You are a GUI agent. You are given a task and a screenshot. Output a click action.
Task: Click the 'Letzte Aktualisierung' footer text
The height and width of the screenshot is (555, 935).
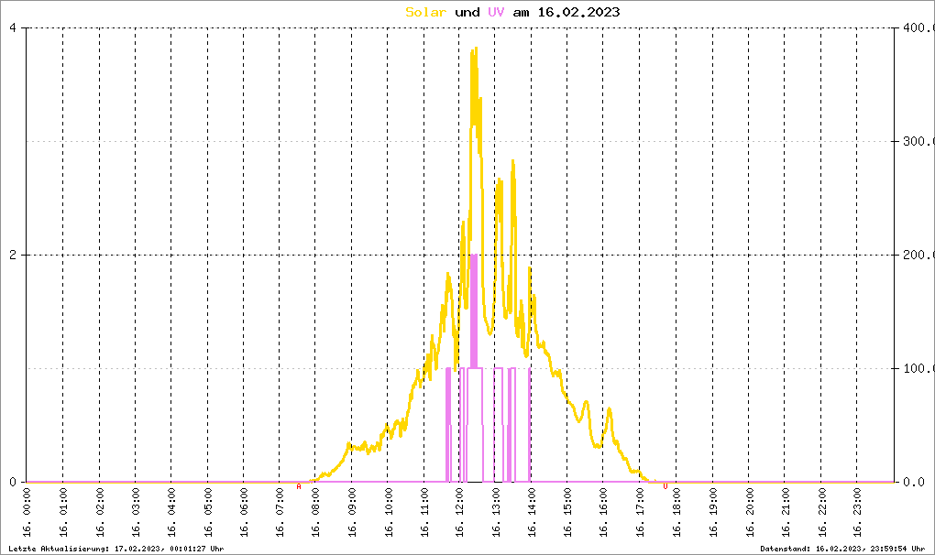(x=115, y=548)
